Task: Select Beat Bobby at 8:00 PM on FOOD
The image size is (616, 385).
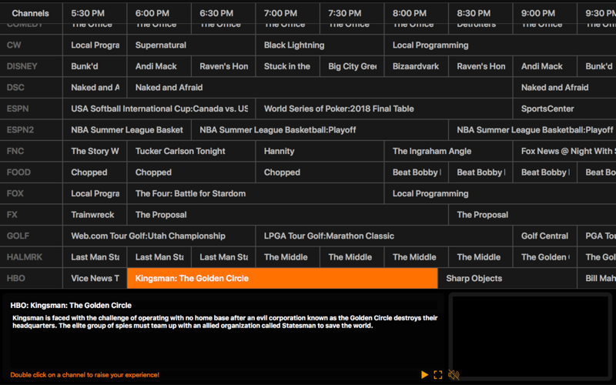Action: tap(417, 172)
